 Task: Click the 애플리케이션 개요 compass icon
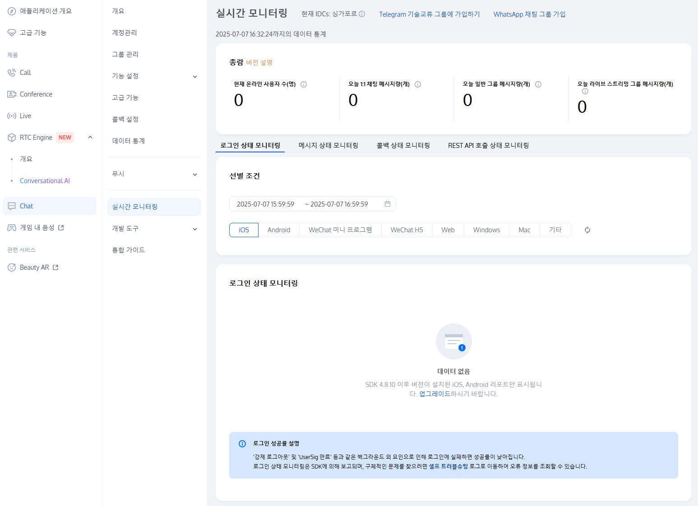tap(12, 11)
